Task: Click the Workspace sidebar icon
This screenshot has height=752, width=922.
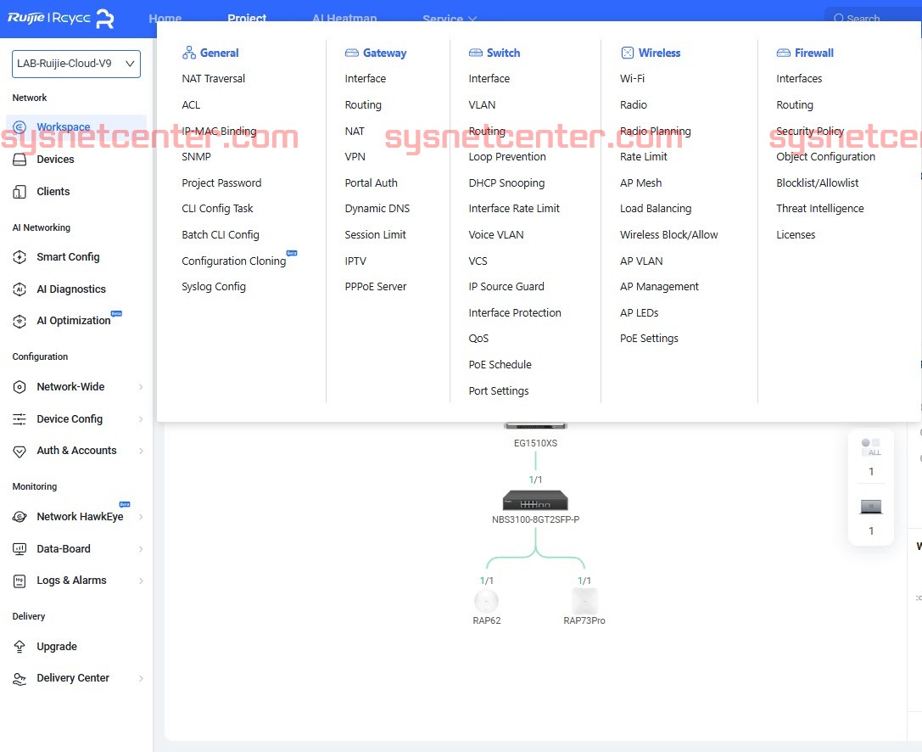Action: [x=20, y=127]
